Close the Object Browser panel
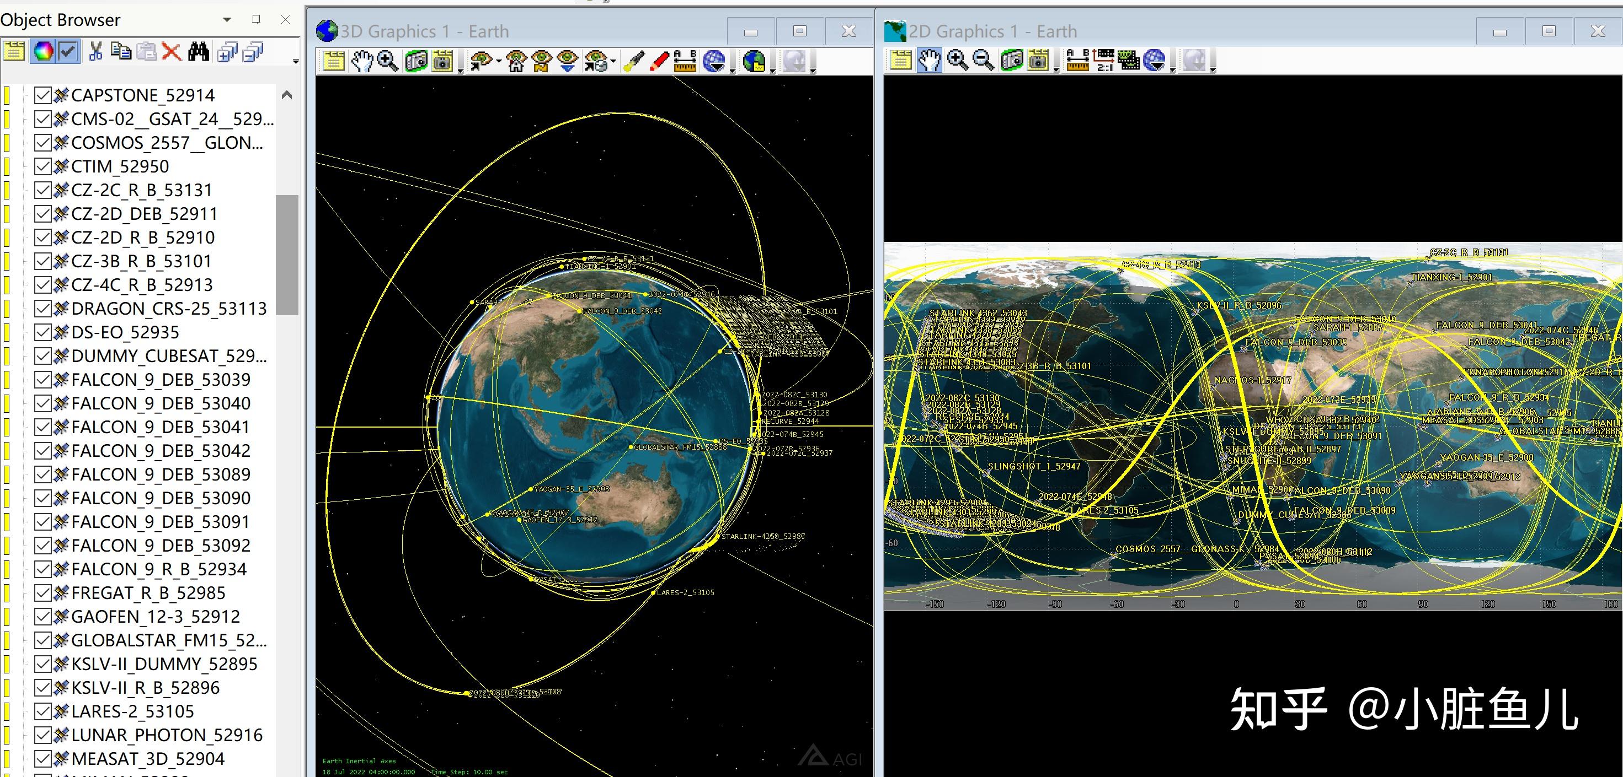 point(285,19)
